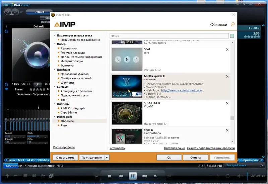Click Скачать дополнительные обложки link
This screenshot has height=184, width=268.
pyautogui.click(x=211, y=148)
